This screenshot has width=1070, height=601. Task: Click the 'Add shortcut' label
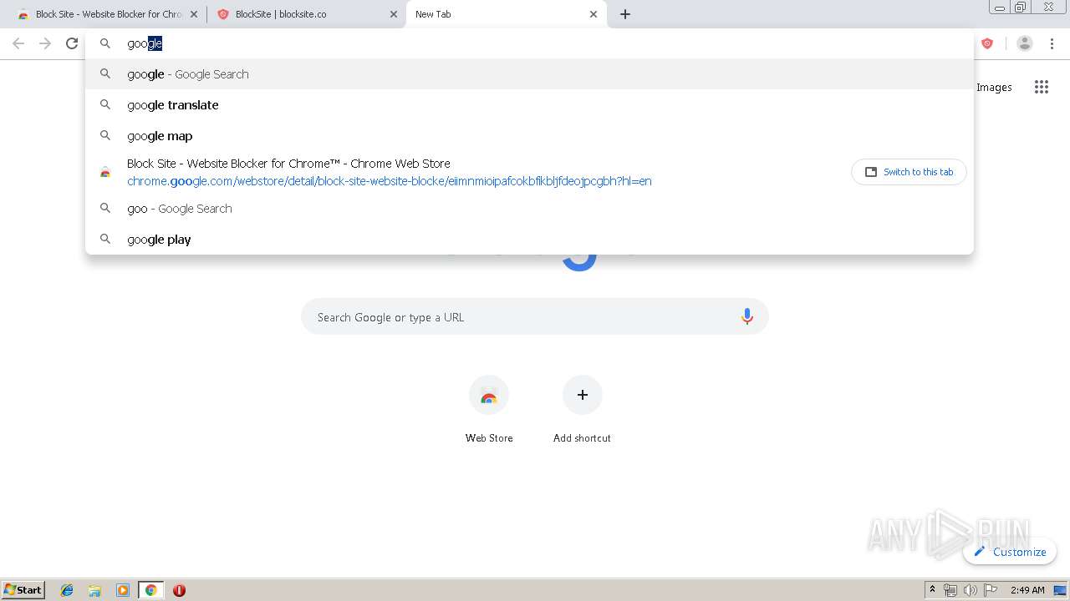[x=582, y=438]
